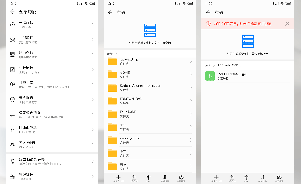Open System Volume Information folder
Screen dimensions: 301x184
(x=150, y=88)
